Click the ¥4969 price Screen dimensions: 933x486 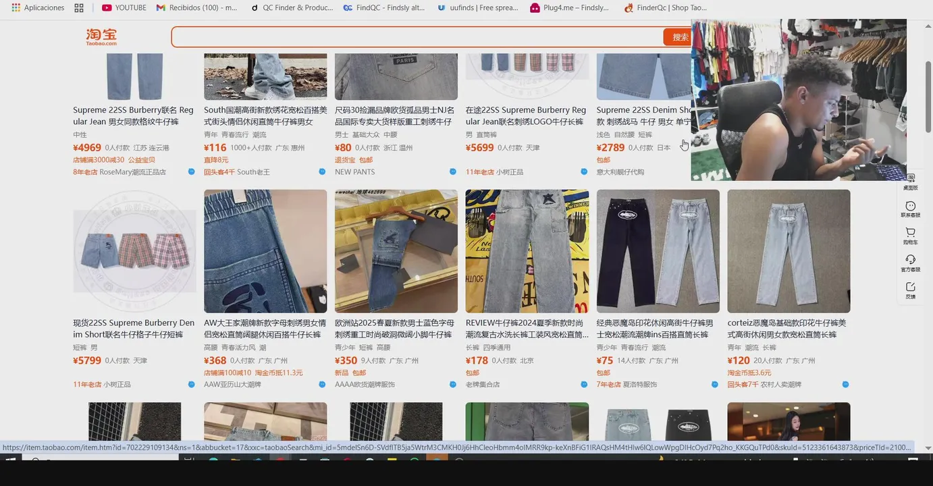pos(87,148)
